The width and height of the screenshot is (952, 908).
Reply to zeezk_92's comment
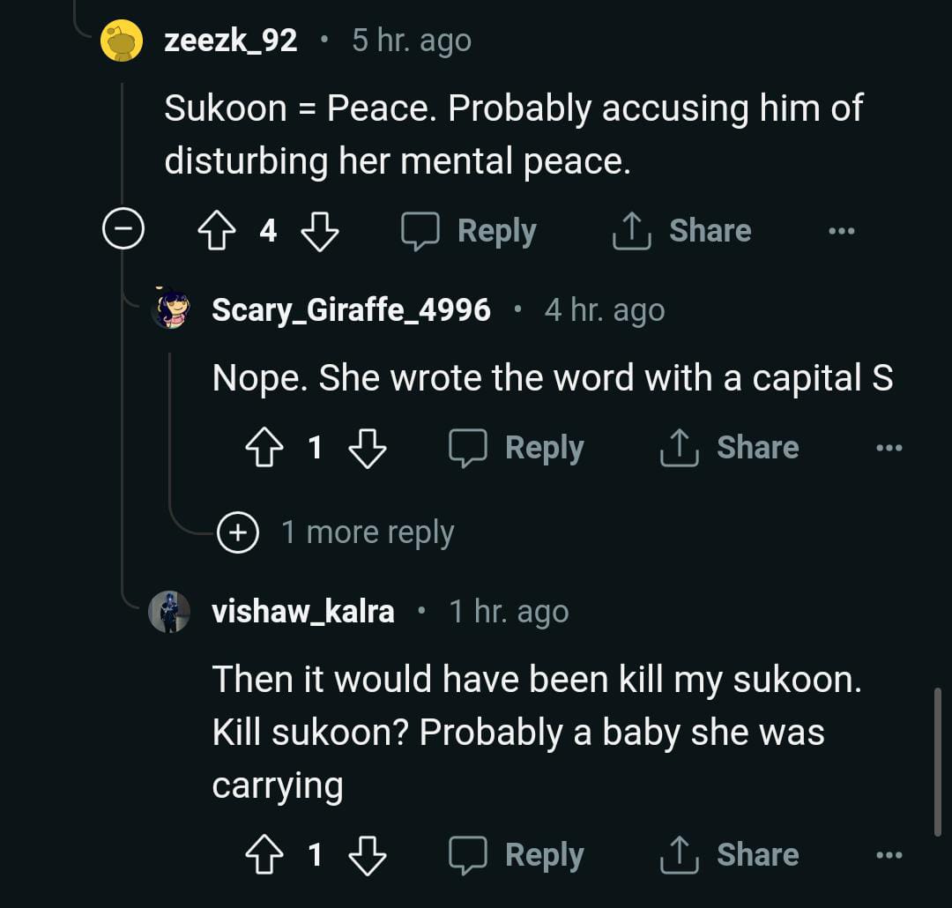tap(469, 232)
